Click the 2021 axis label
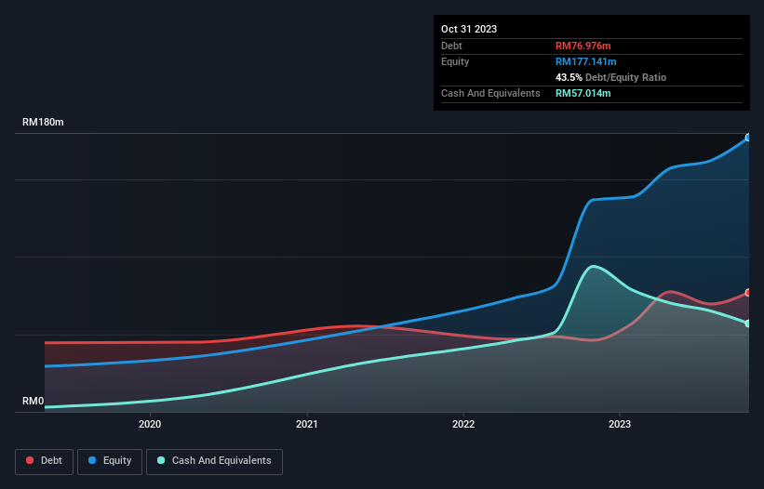This screenshot has height=489, width=764. pyautogui.click(x=306, y=424)
